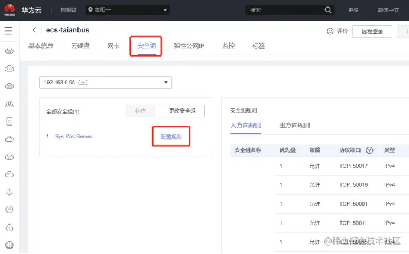409x254 pixels.
Task: Switch to the 网卡 tab
Action: pyautogui.click(x=113, y=46)
